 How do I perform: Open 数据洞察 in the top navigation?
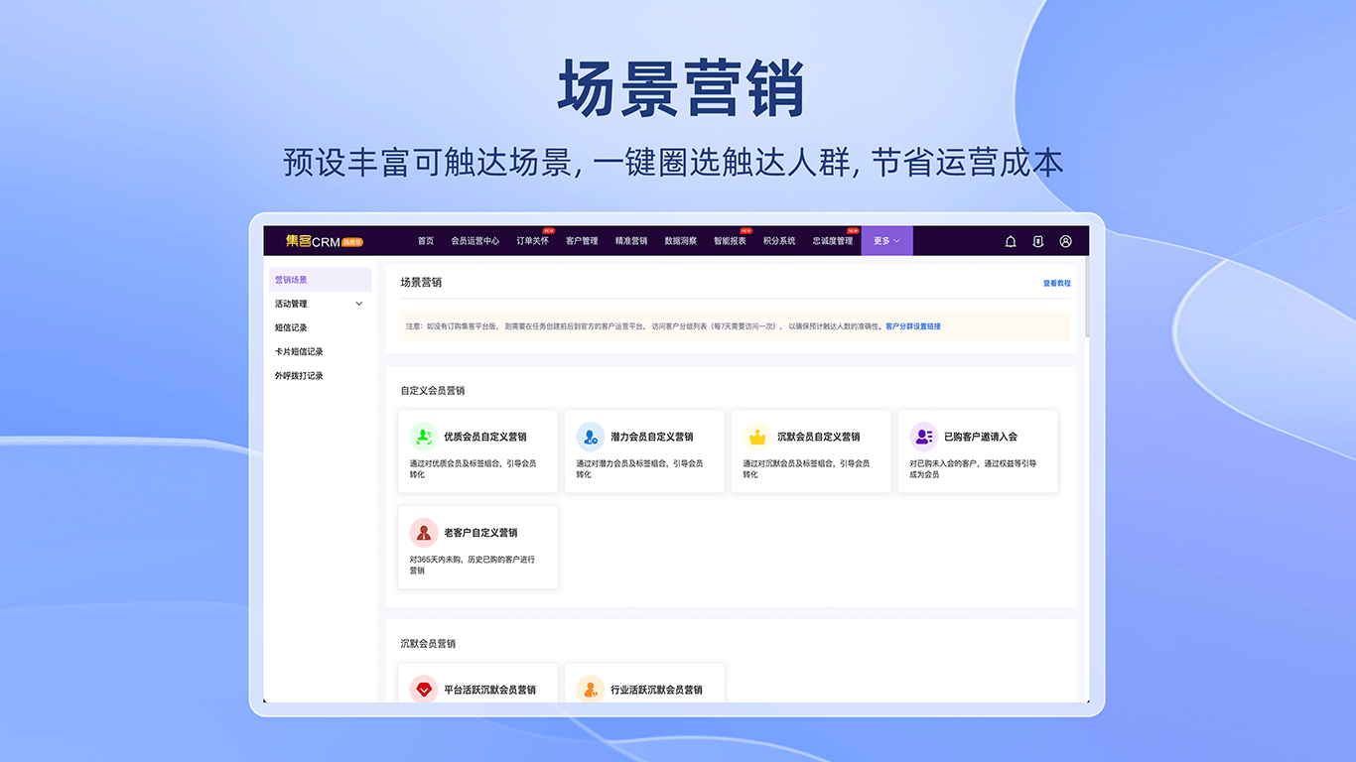[x=681, y=241]
